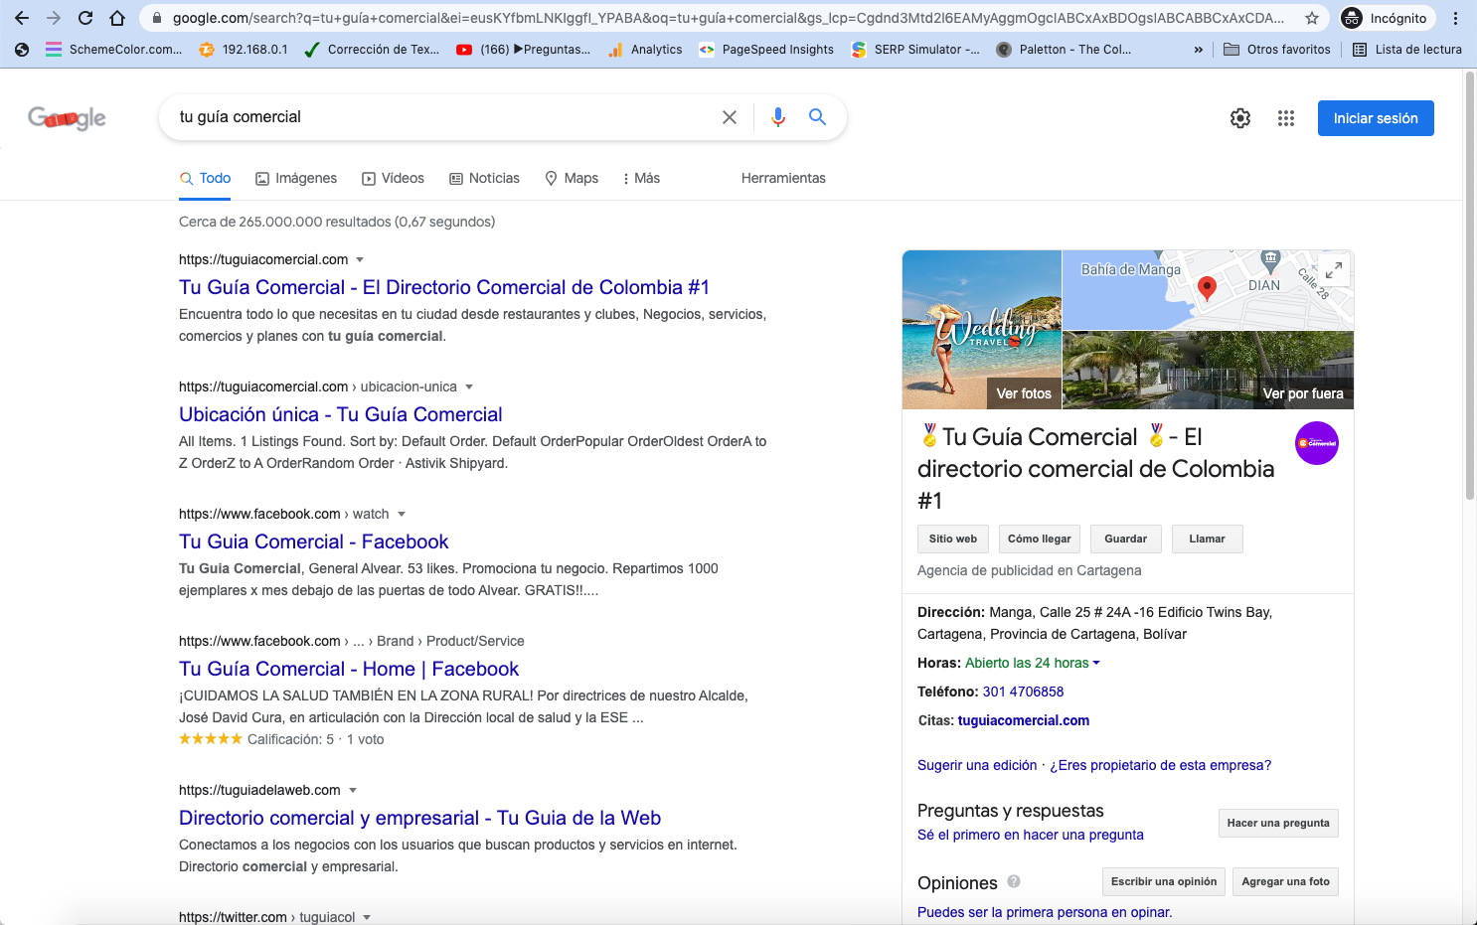The height and width of the screenshot is (925, 1477).
Task: Select the Todo search tab
Action: (205, 178)
